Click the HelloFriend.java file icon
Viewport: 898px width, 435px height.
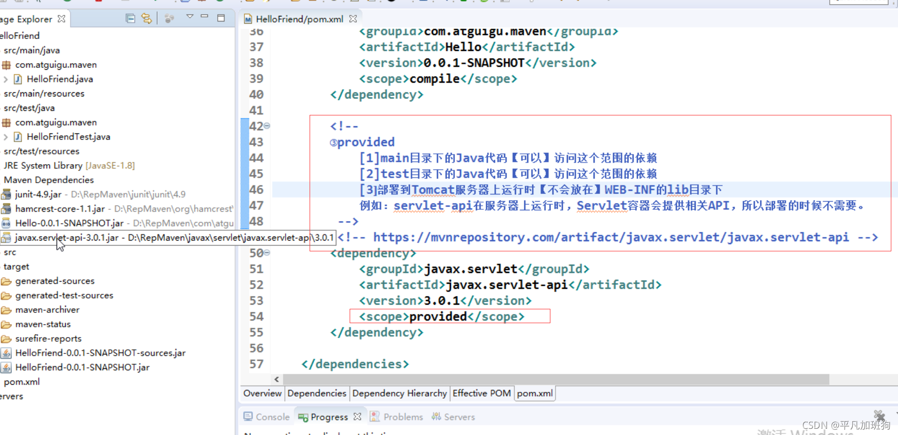18,79
